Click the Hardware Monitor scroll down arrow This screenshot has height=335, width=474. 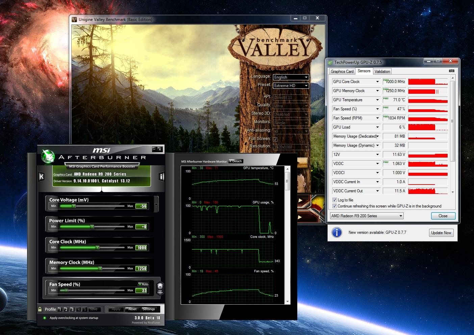tap(288, 301)
